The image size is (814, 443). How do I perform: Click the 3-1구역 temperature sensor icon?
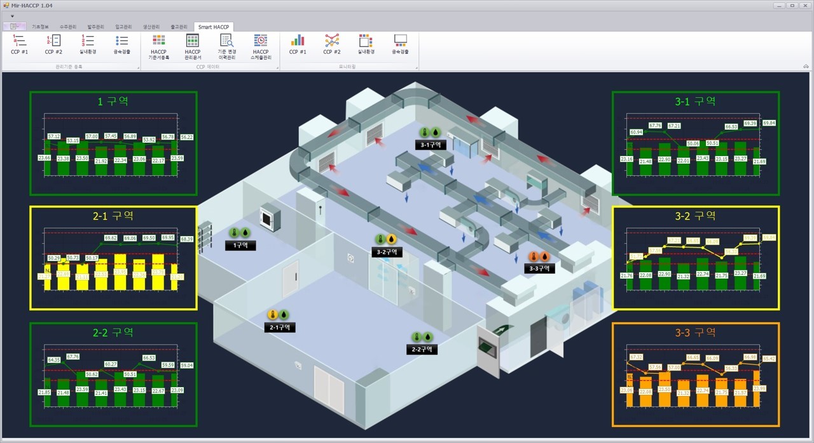[424, 132]
